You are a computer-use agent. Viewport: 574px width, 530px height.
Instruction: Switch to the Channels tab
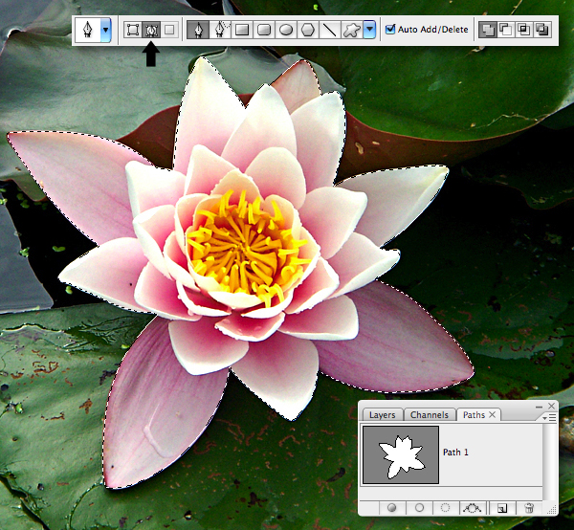coord(430,414)
